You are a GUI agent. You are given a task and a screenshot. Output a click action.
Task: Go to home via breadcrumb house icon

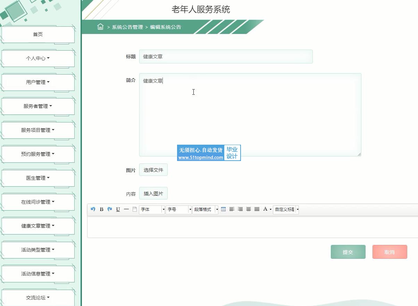click(100, 27)
